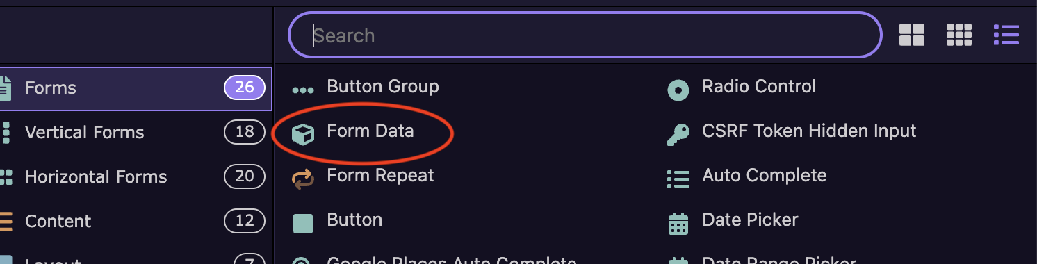Click the Form Repeat loop icon
The image size is (1037, 264).
[303, 179]
